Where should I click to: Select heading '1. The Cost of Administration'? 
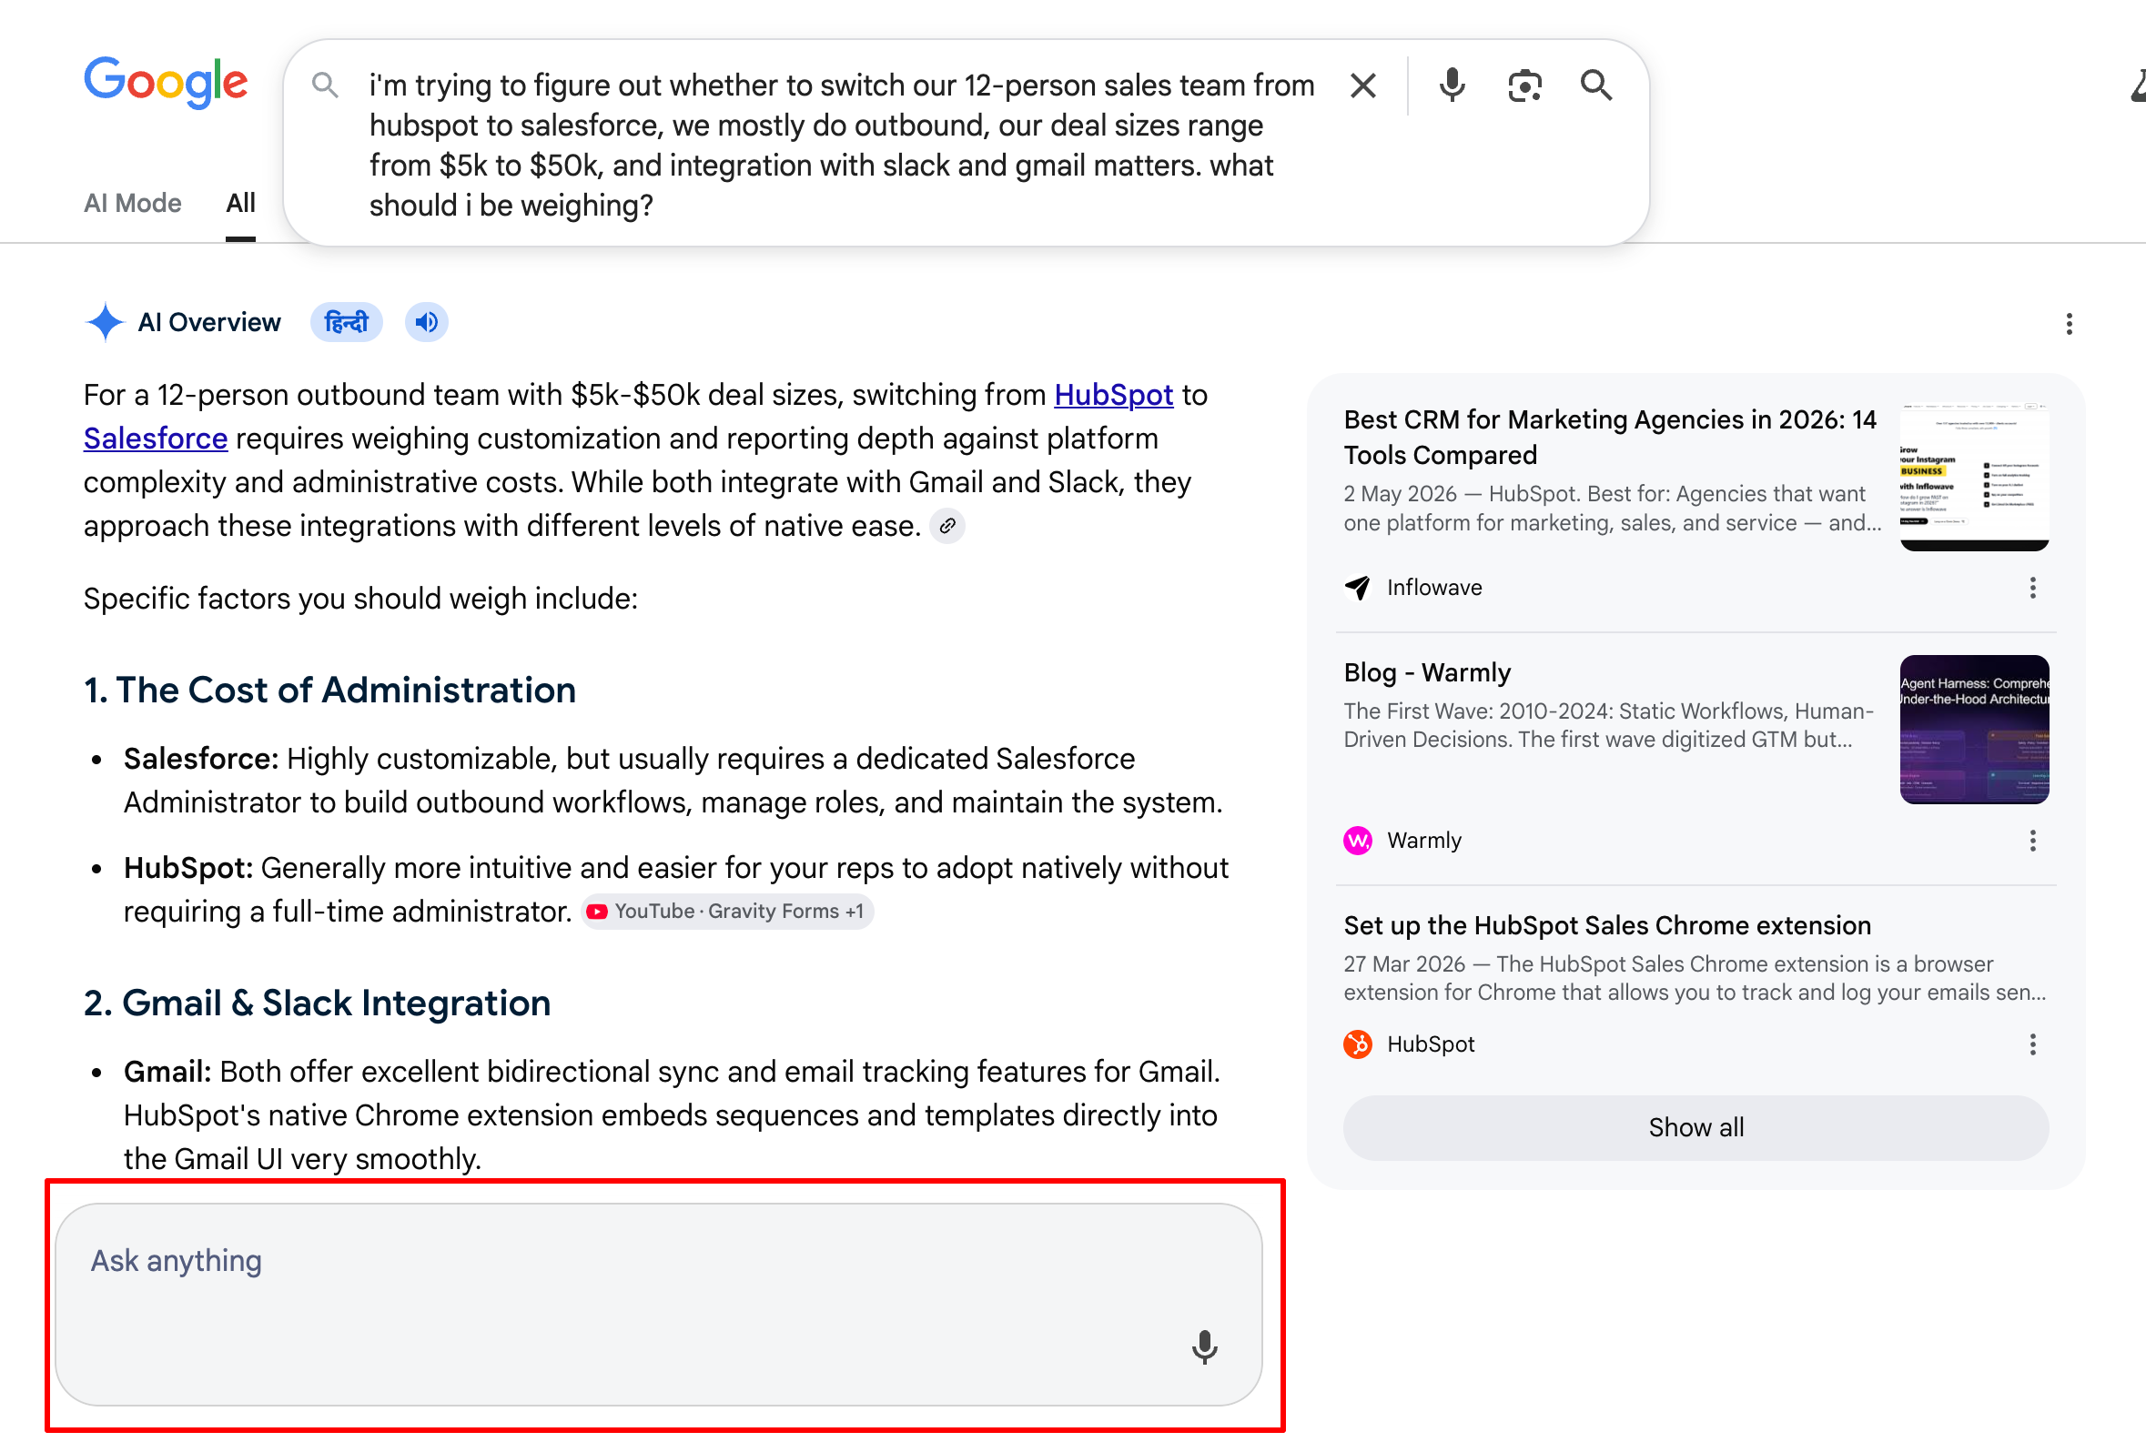(329, 691)
